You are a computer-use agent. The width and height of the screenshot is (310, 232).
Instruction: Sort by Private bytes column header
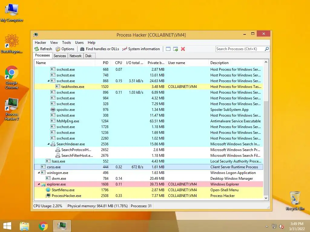(x=156, y=63)
